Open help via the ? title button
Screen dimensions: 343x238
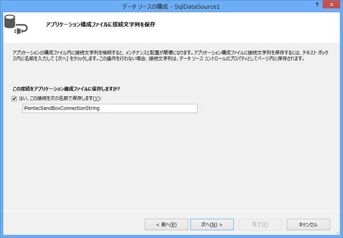pos(317,5)
